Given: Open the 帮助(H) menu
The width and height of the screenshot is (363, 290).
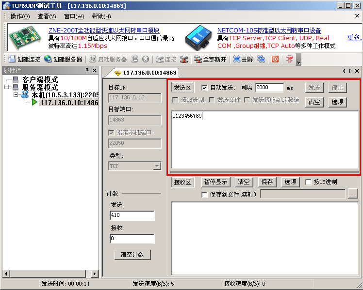Looking at the screenshot, I should click(101, 16).
